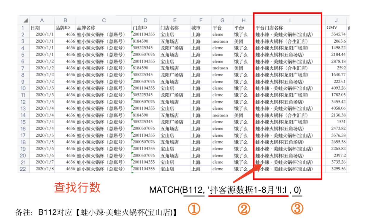Select row 14 header number
Viewport: 368px width, 222px height.
(x=23, y=115)
